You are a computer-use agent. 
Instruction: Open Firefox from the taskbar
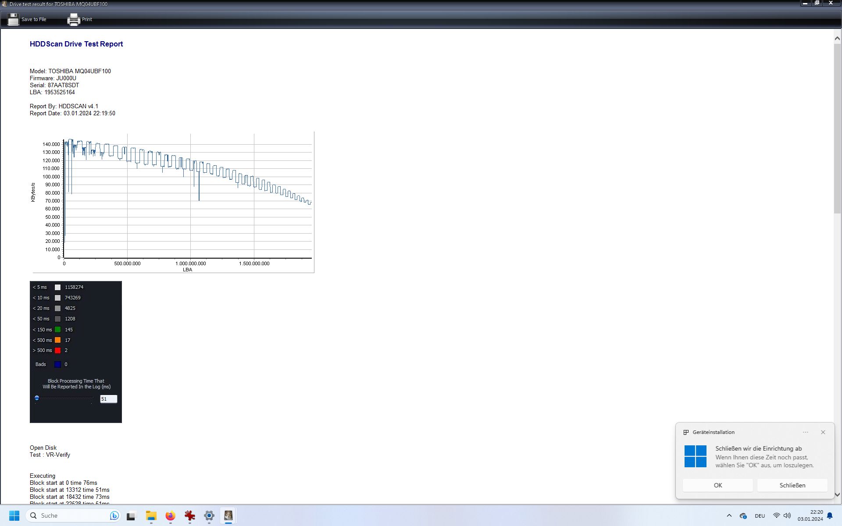click(x=170, y=515)
